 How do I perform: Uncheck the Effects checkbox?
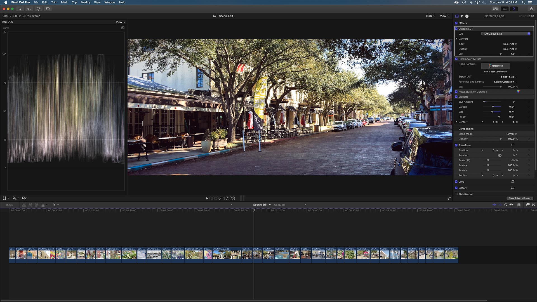456,23
